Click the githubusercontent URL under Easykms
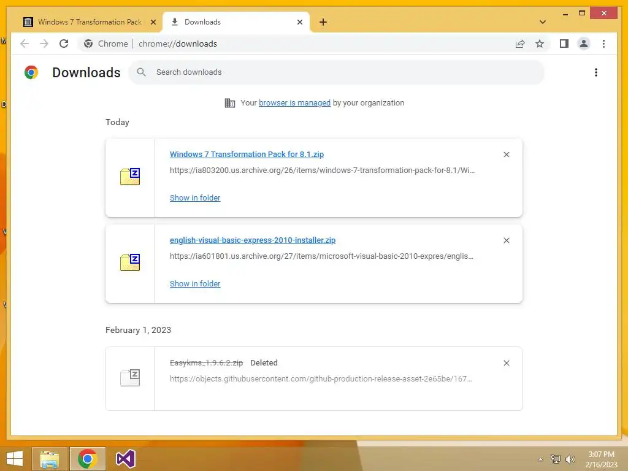628x471 pixels. coord(321,378)
